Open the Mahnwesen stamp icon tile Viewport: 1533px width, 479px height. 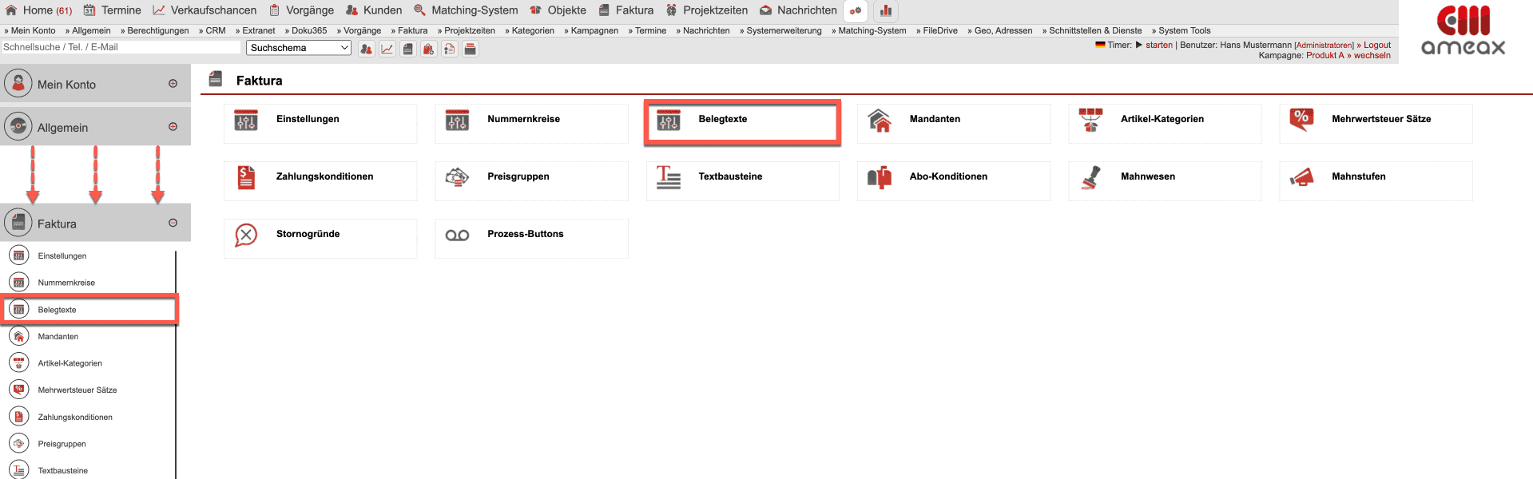1090,177
